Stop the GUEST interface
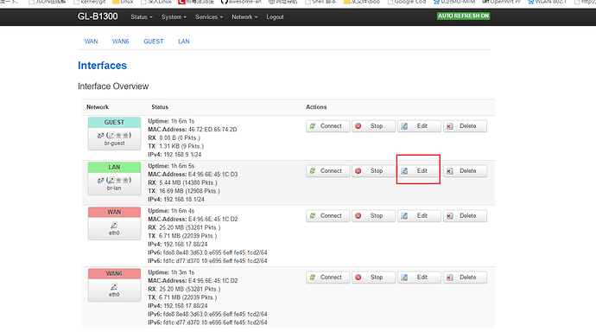Screen dimensions: 596x332 point(373,126)
